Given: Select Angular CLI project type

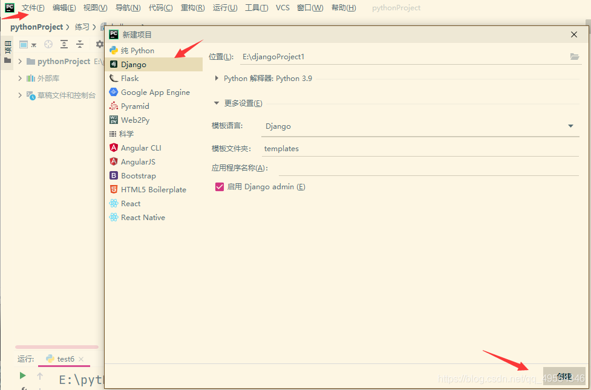Looking at the screenshot, I should coord(154,148).
